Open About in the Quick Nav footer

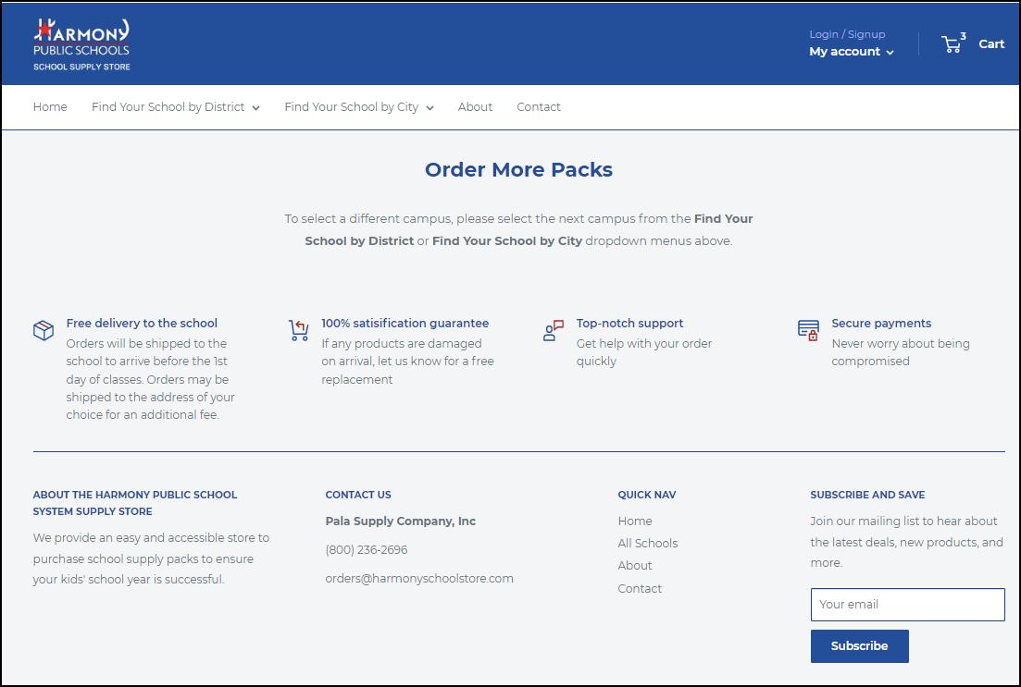pos(635,565)
